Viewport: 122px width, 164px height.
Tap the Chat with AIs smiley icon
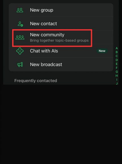click(x=20, y=51)
